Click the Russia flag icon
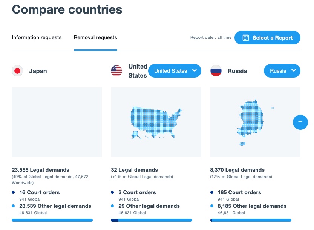This screenshot has width=314, height=230. (216, 71)
